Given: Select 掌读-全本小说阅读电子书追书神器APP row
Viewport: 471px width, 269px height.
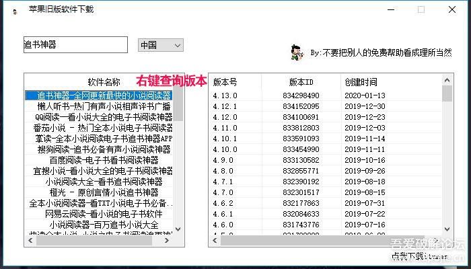Looking at the screenshot, I should (99, 139).
